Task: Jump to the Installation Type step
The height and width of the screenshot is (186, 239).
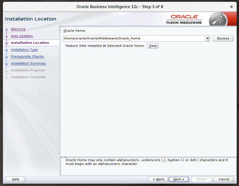Action: [24, 50]
